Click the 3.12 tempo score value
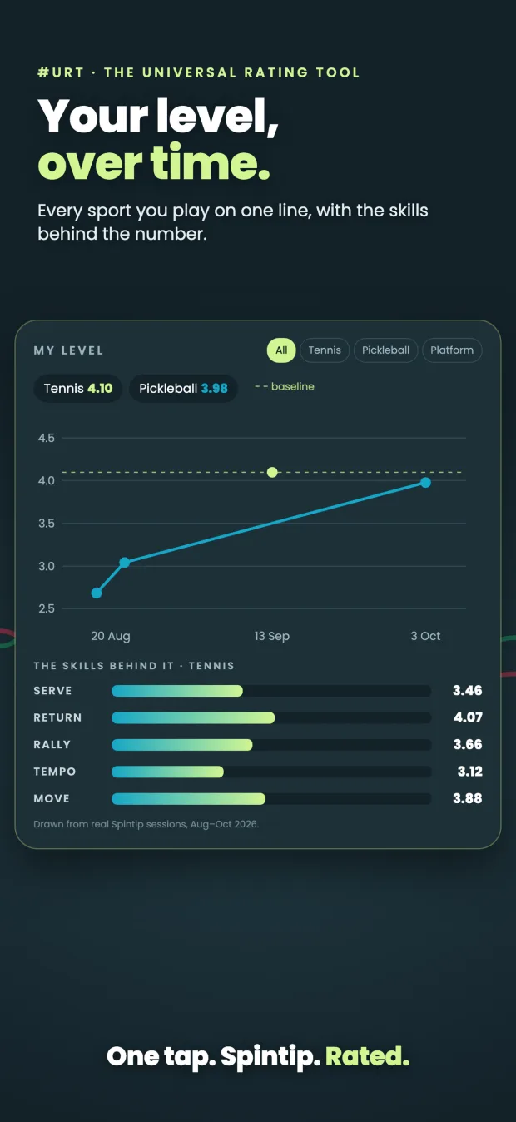Viewport: 516px width, 1122px height. 469,772
